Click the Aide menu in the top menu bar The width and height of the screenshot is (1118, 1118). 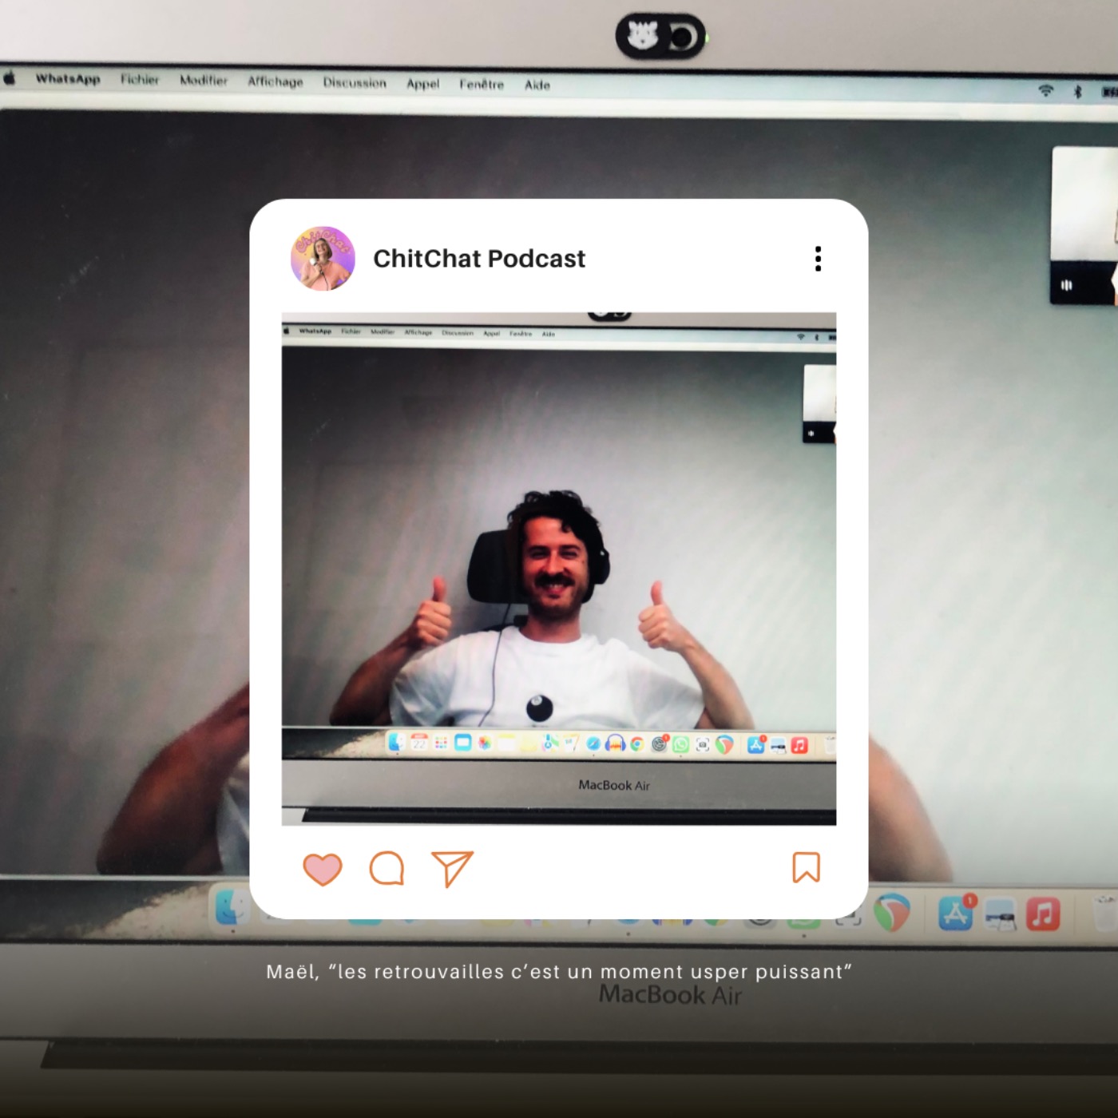537,85
